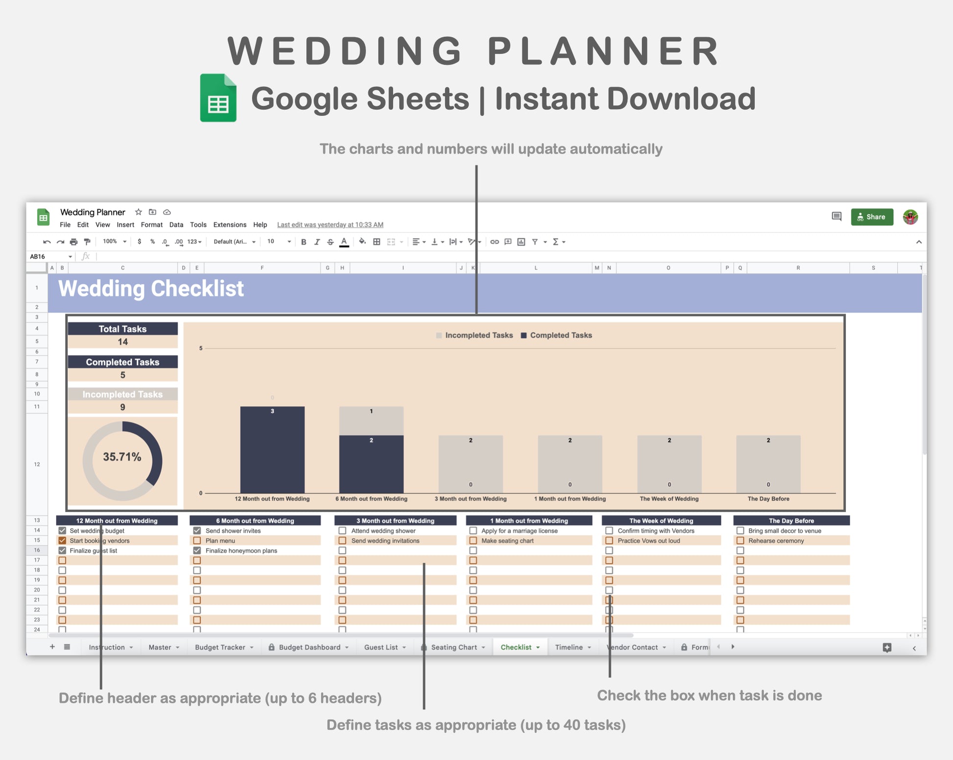Switch to the Timeline sheet tab
The width and height of the screenshot is (953, 760).
[x=569, y=647]
